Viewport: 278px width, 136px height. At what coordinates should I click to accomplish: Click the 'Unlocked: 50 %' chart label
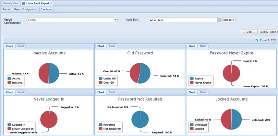tap(261, 120)
